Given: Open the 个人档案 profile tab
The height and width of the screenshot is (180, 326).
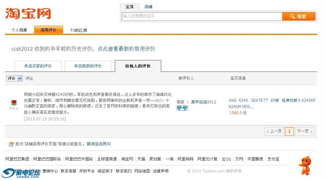Looking at the screenshot, I should (x=19, y=30).
